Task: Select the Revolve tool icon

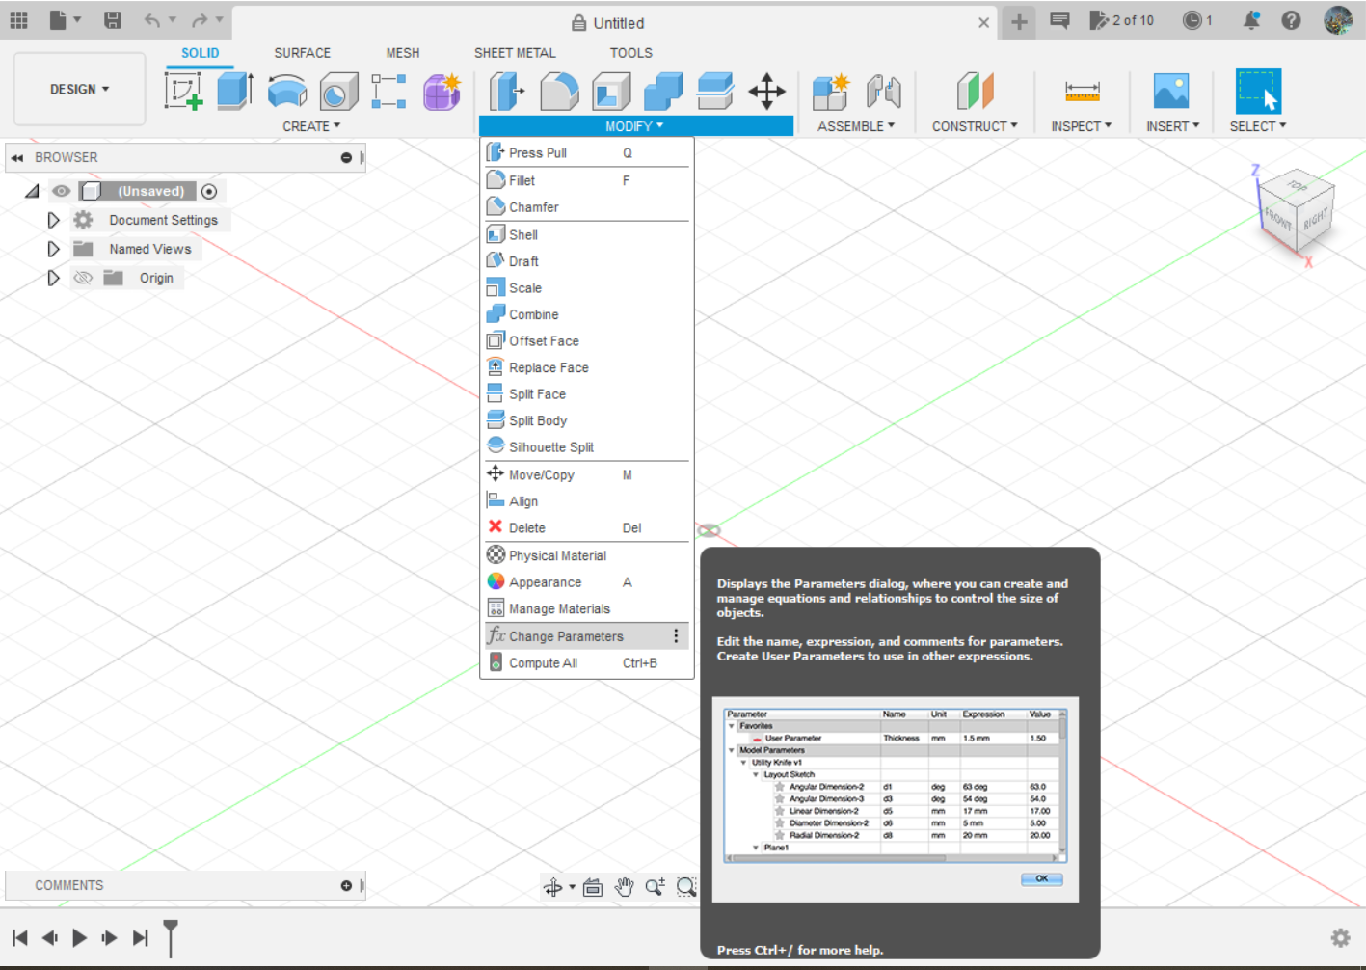Action: pos(287,93)
